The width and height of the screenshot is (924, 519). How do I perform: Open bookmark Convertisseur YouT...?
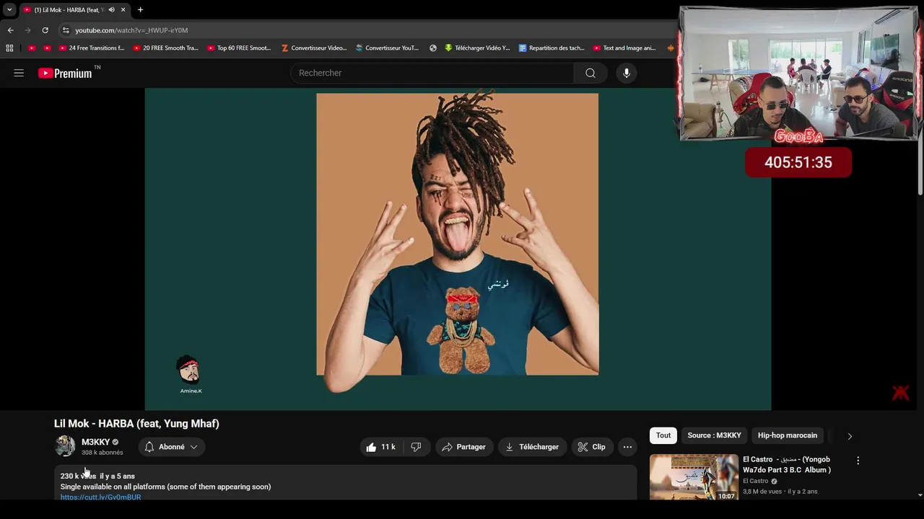[x=387, y=48]
